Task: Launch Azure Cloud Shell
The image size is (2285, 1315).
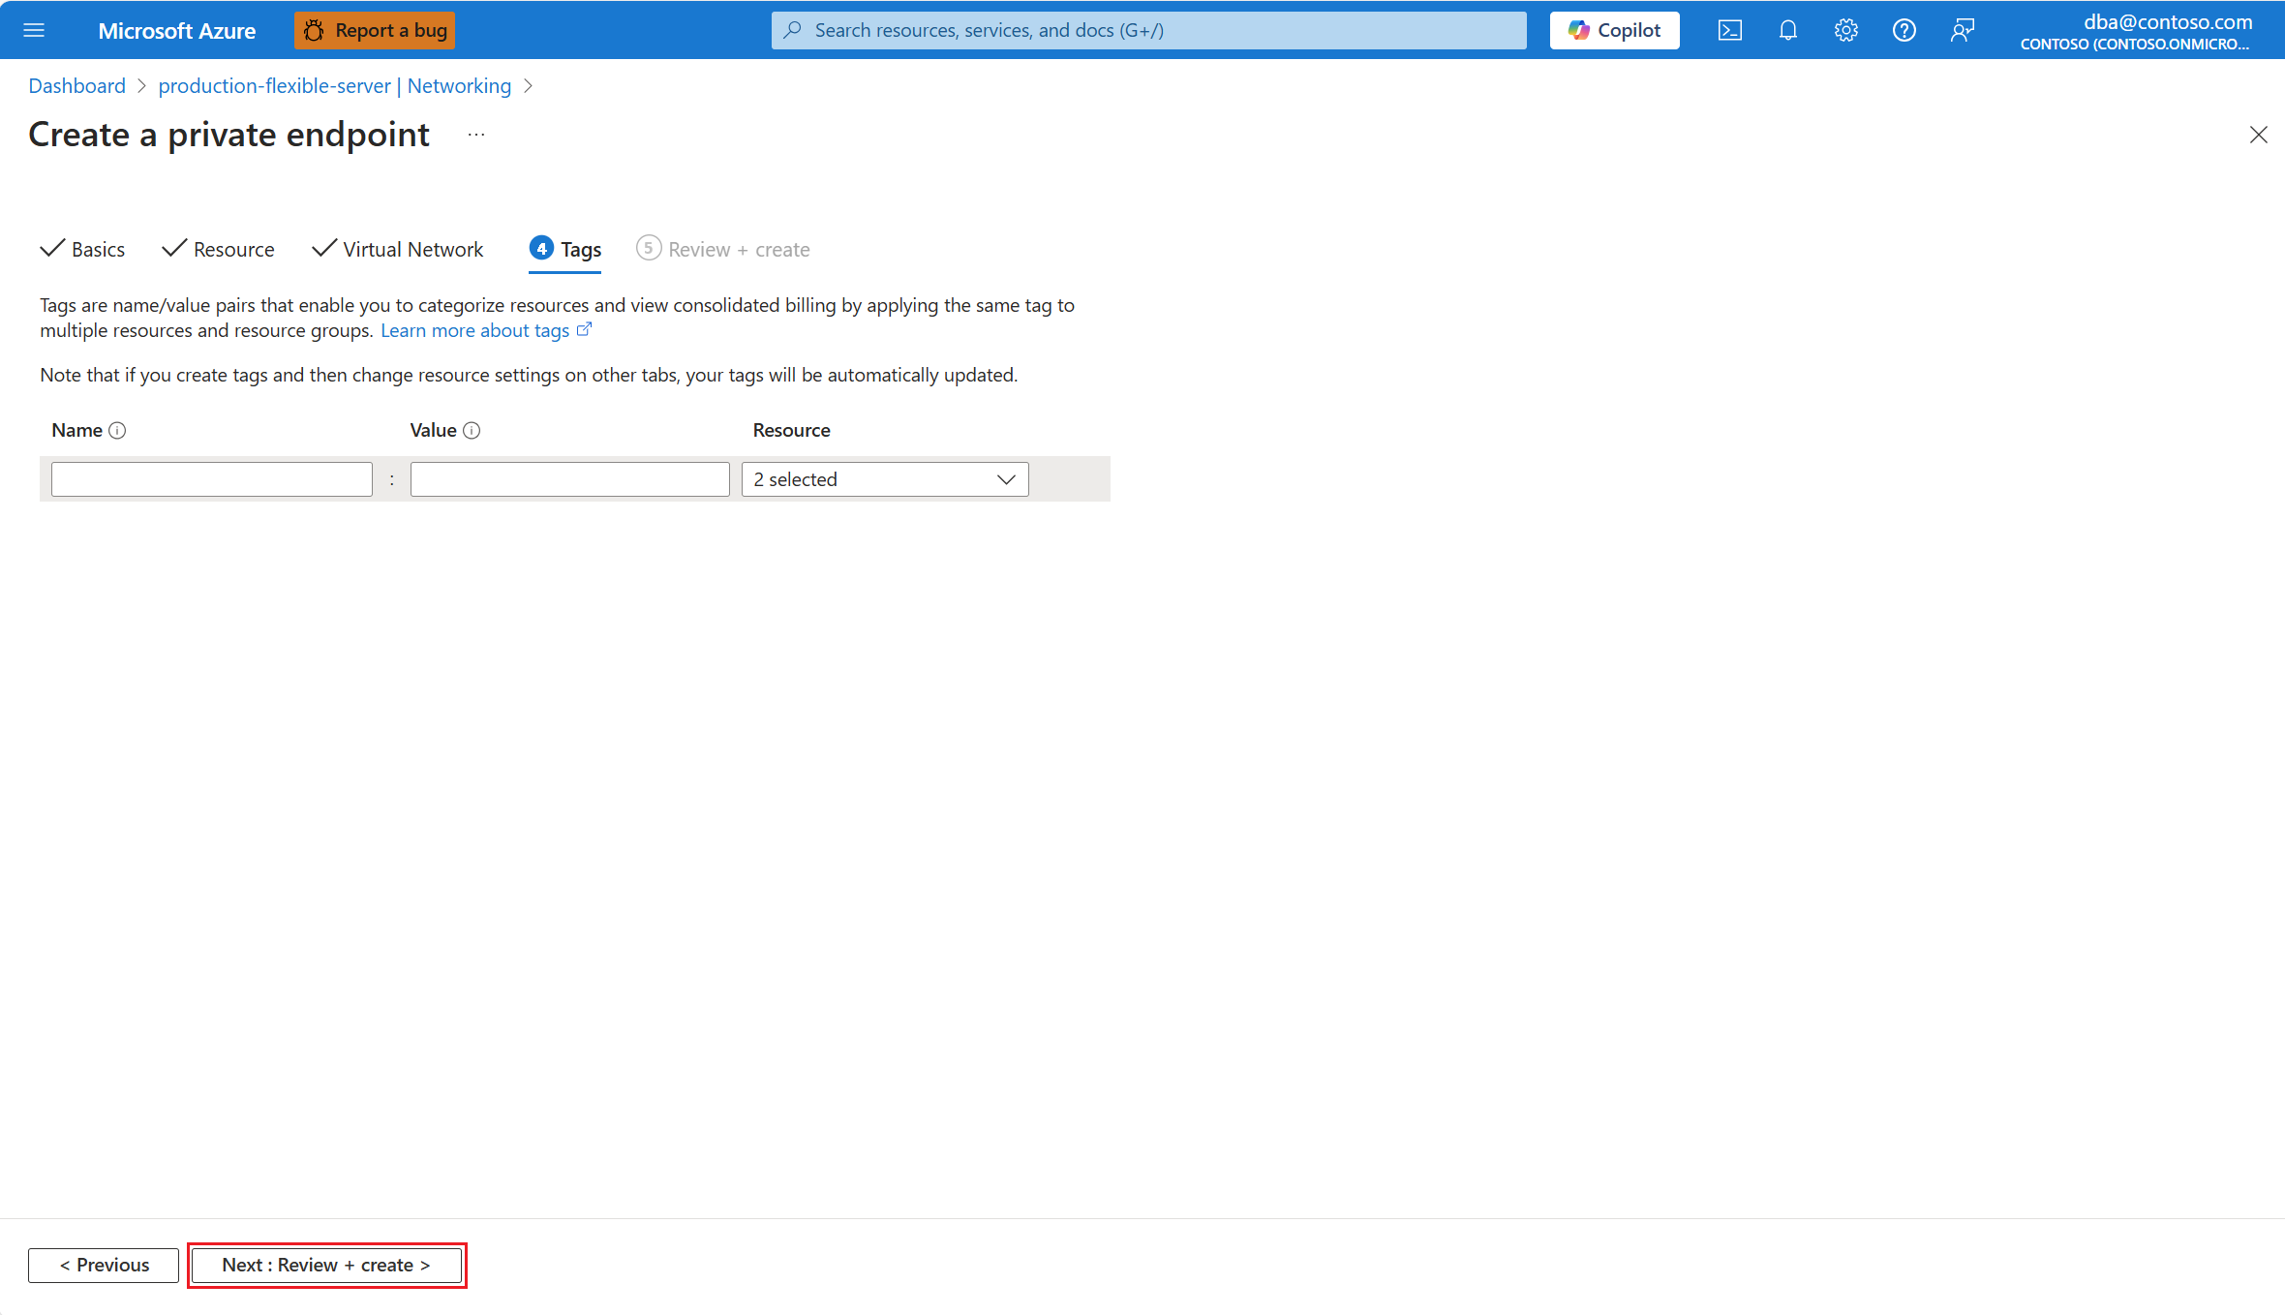Action: click(x=1729, y=30)
